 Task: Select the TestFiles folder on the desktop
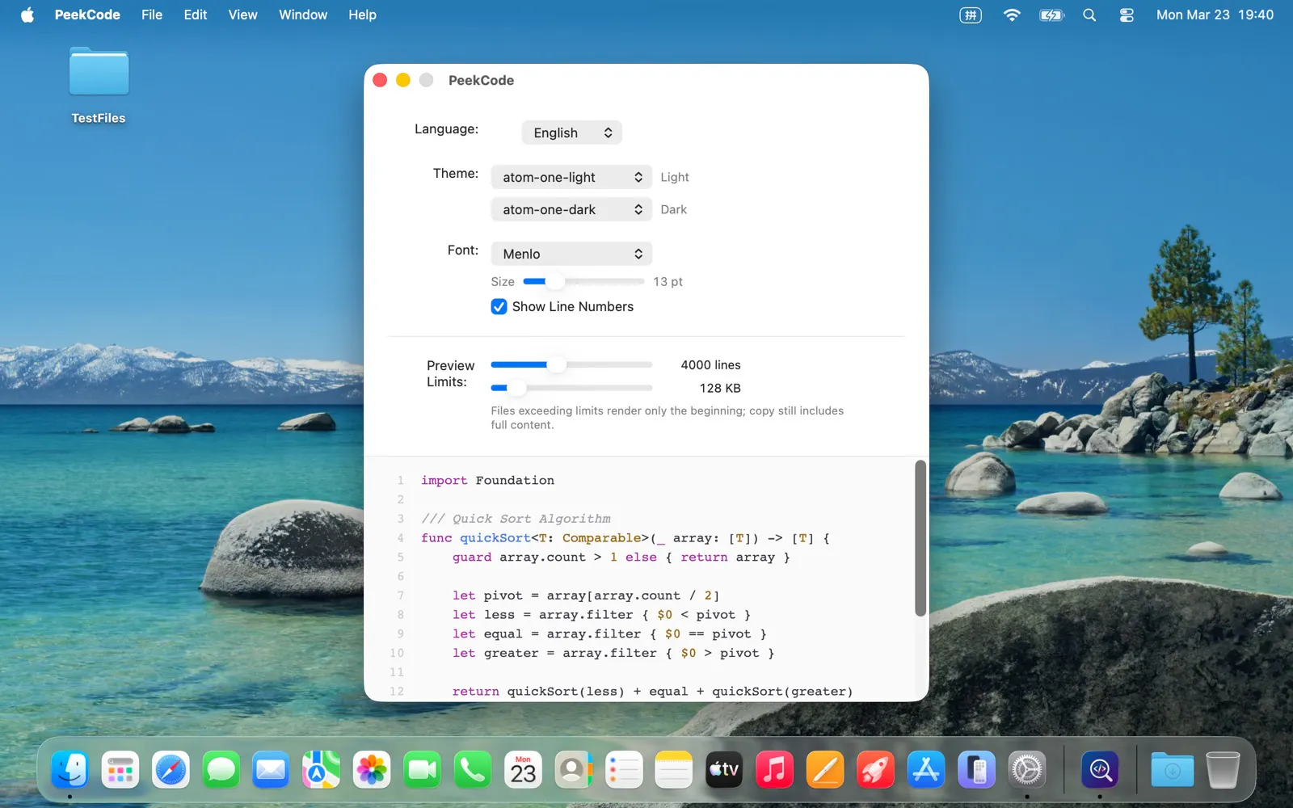(x=99, y=86)
